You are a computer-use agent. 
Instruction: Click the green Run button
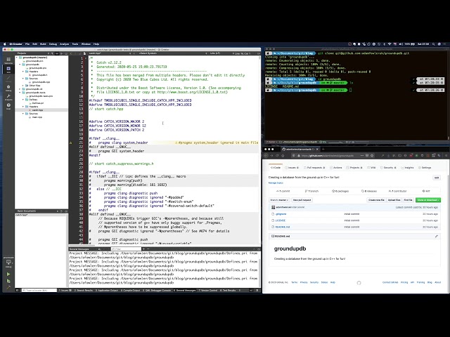[8, 275]
